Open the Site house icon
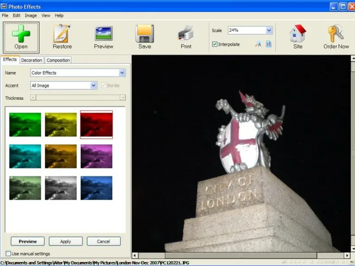Viewport: 355px width, 266px height. tap(298, 34)
